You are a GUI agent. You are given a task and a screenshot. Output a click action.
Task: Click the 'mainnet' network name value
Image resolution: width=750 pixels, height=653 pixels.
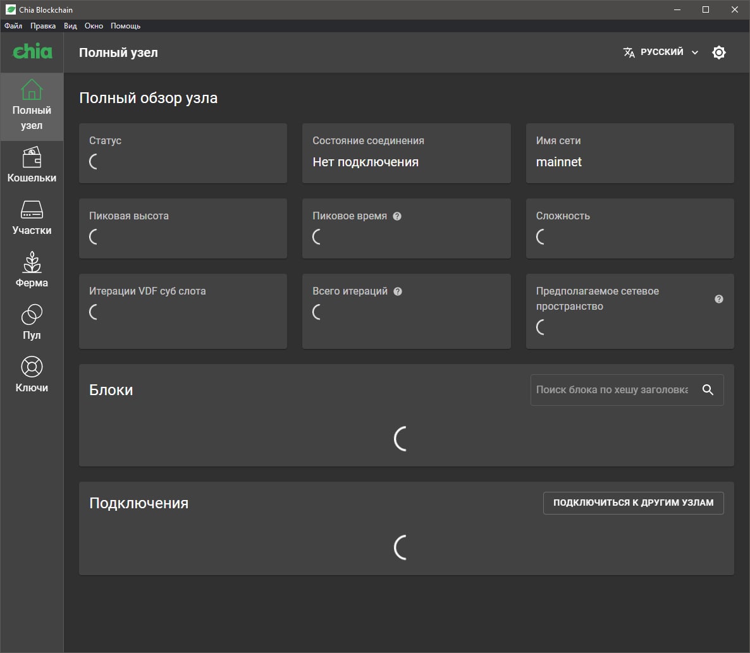coord(558,162)
